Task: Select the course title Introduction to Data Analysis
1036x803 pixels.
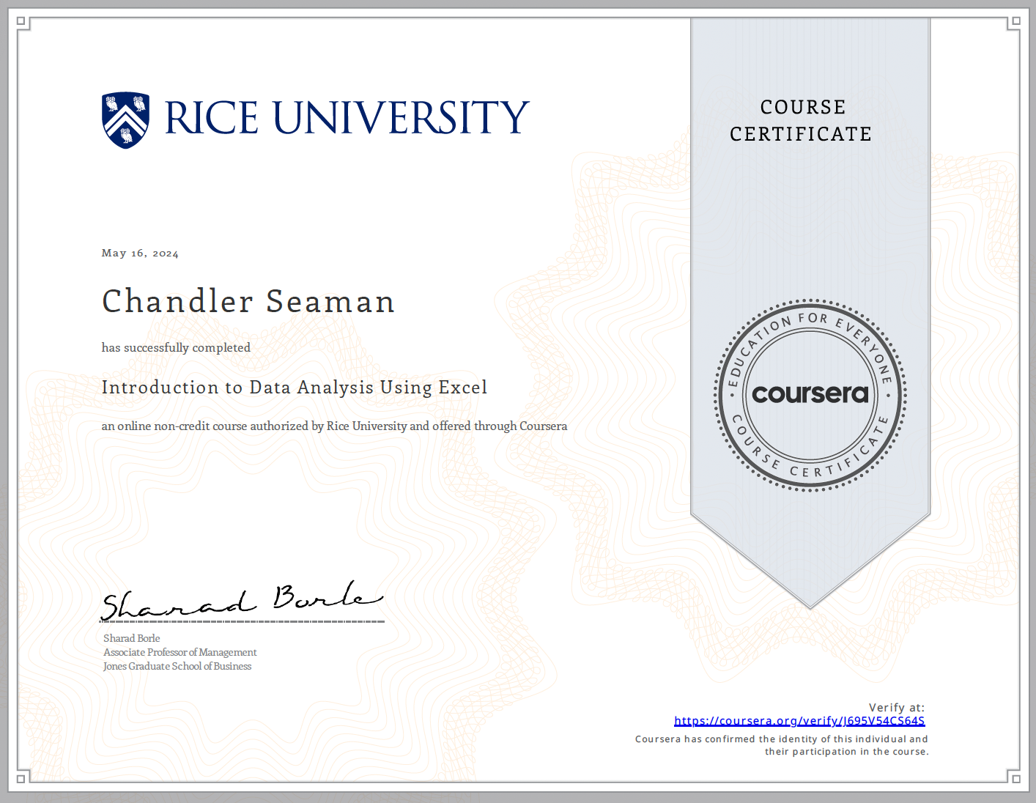Action: pos(295,388)
